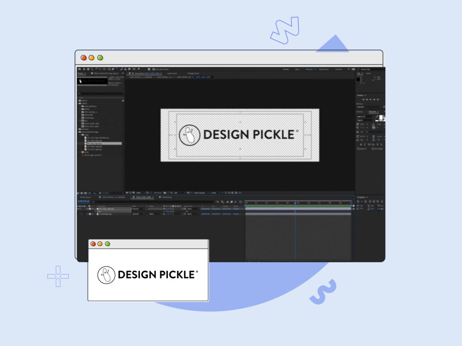Toggle Draft 3D in the timeline
The width and height of the screenshot is (462, 346).
222,202
